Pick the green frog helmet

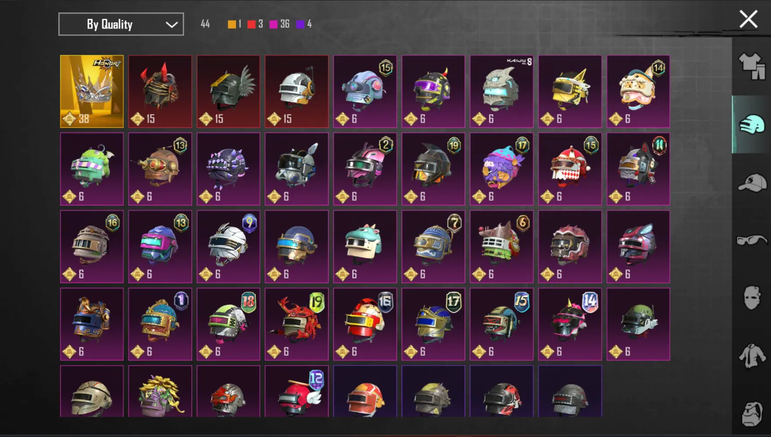pyautogui.click(x=92, y=169)
